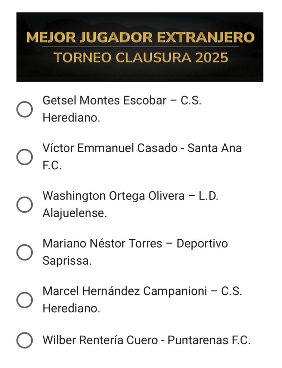The image size is (282, 368).
Task: Click the name text 'Víctor Emmanuel Casado'
Action: (x=110, y=148)
